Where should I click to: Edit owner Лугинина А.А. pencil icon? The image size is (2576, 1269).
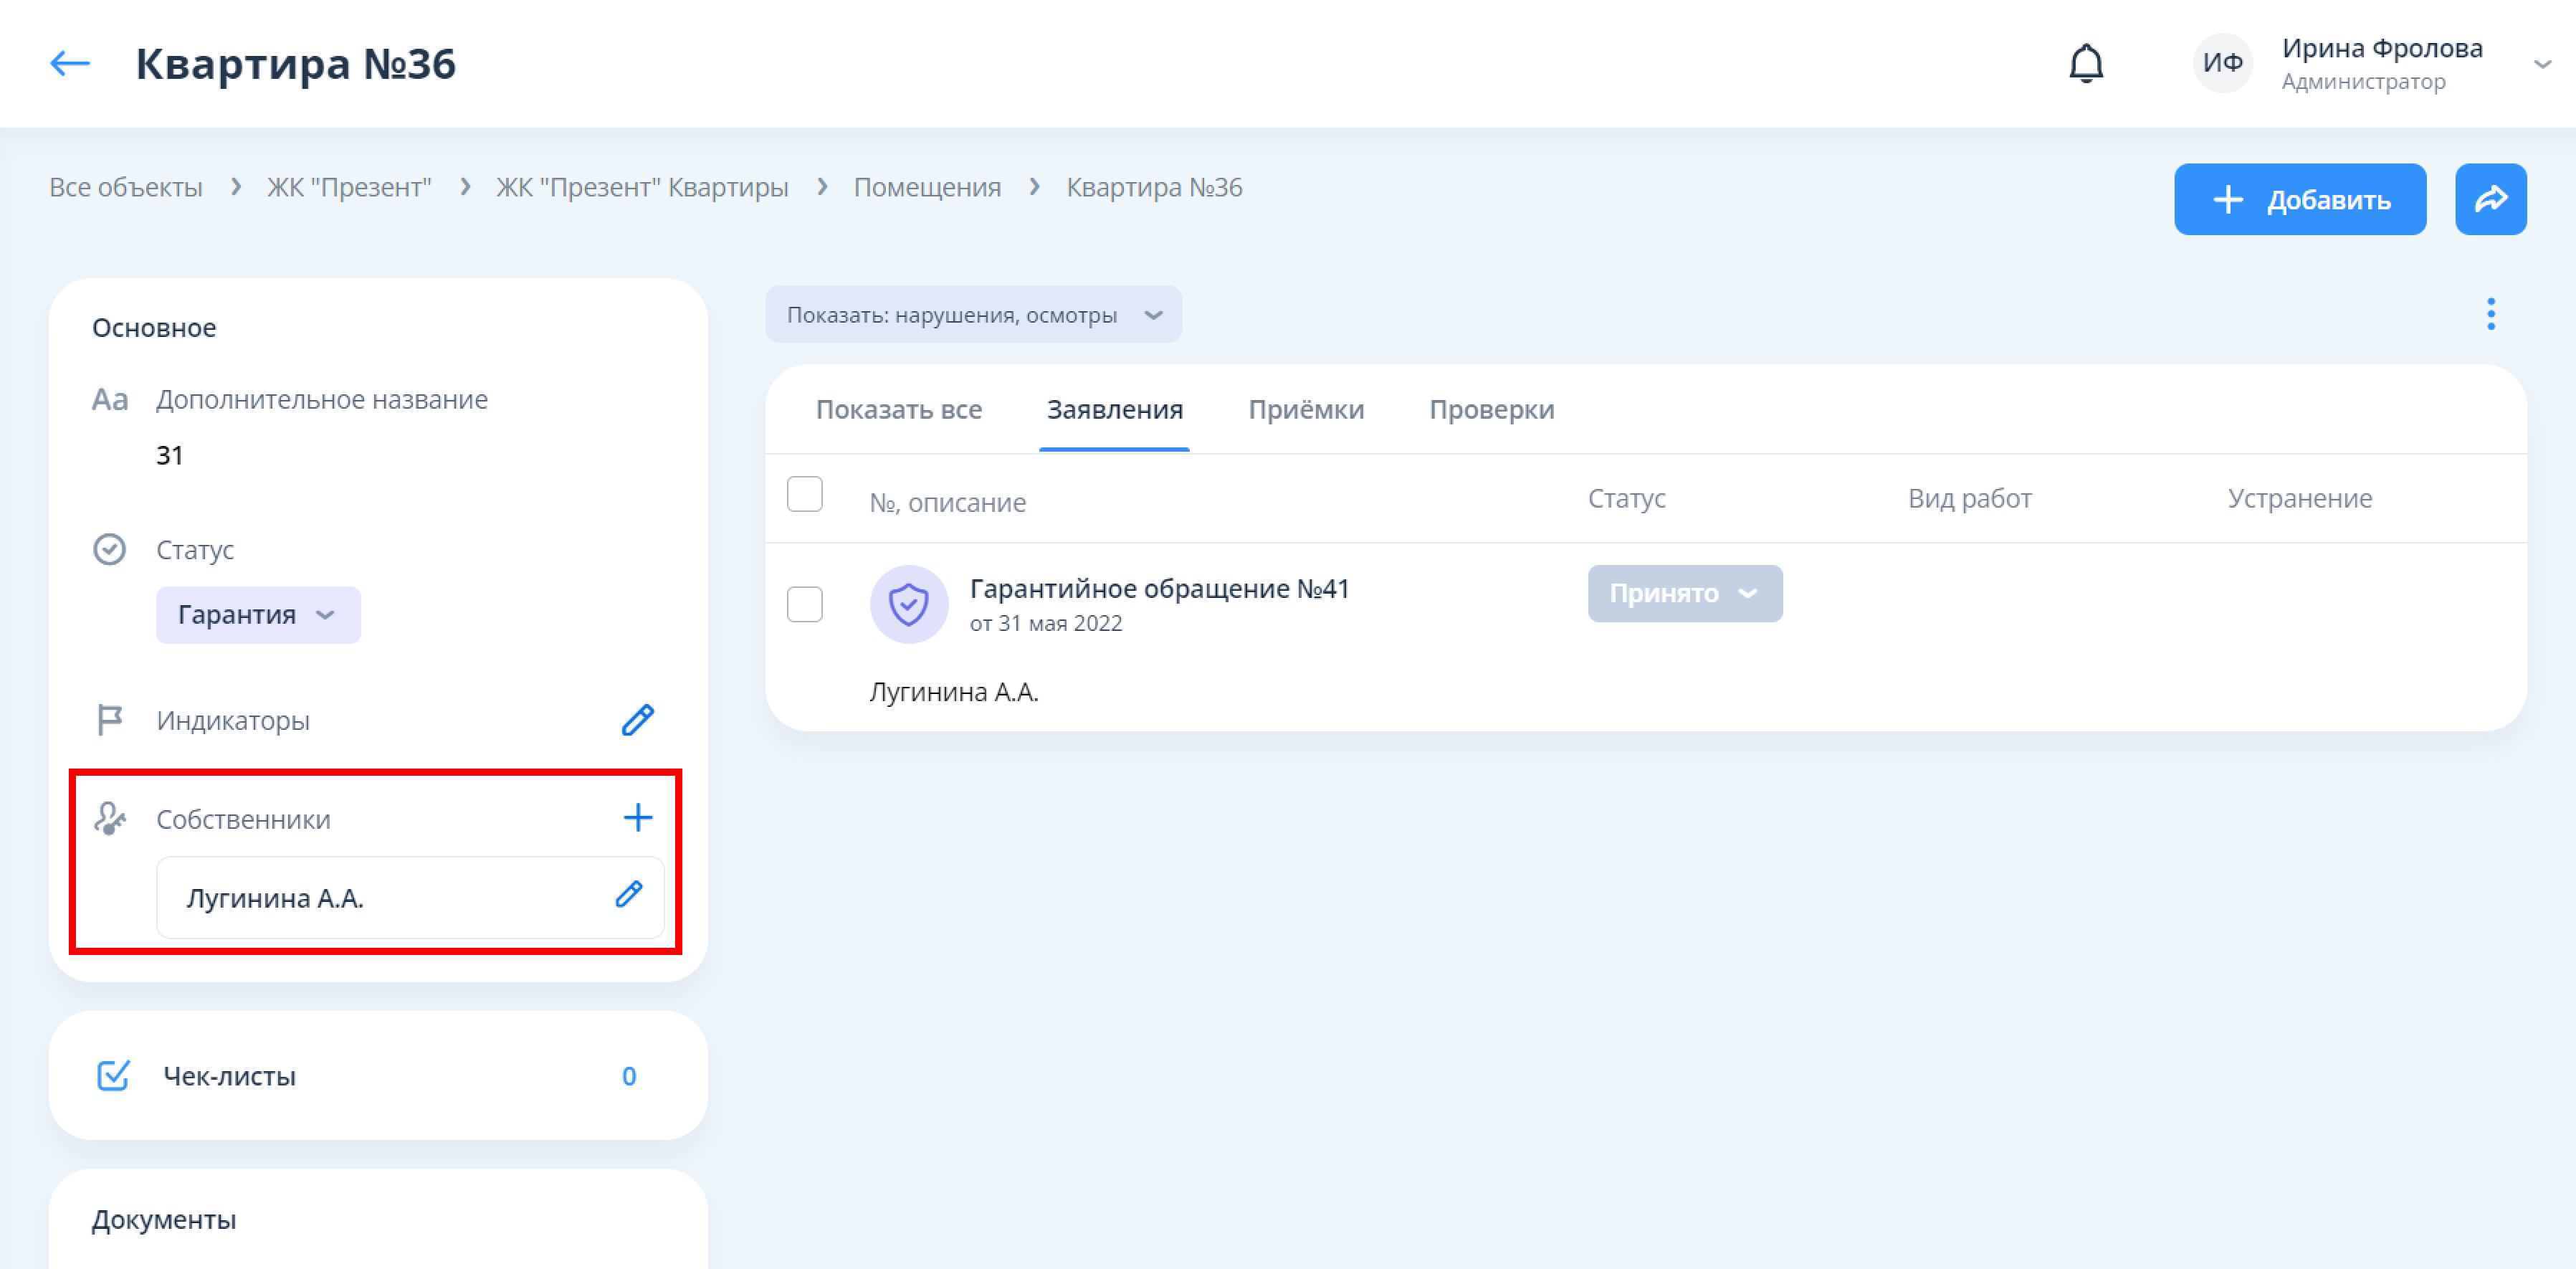point(628,895)
